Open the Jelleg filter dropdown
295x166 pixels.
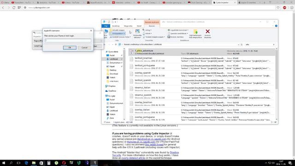tap(147, 30)
